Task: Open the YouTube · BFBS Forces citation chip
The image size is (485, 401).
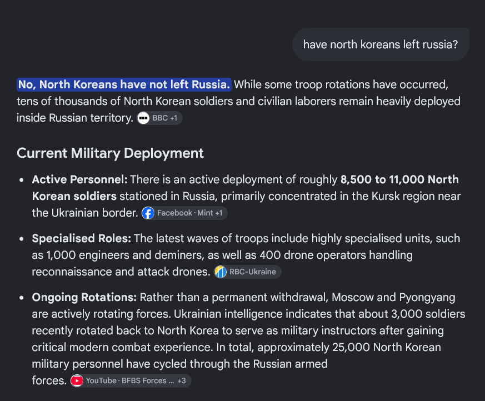Action: (131, 380)
